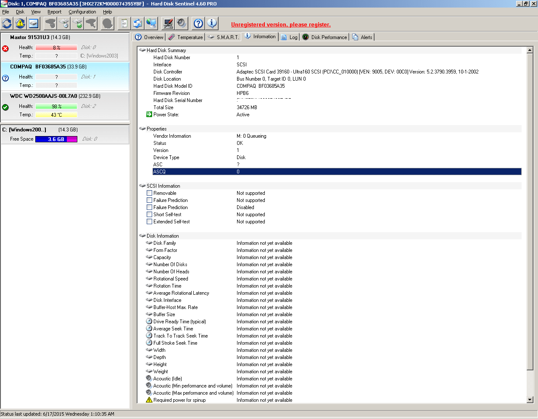538x419 pixels.
Task: Click the disk icon beside Disk Information header
Action: pos(142,236)
